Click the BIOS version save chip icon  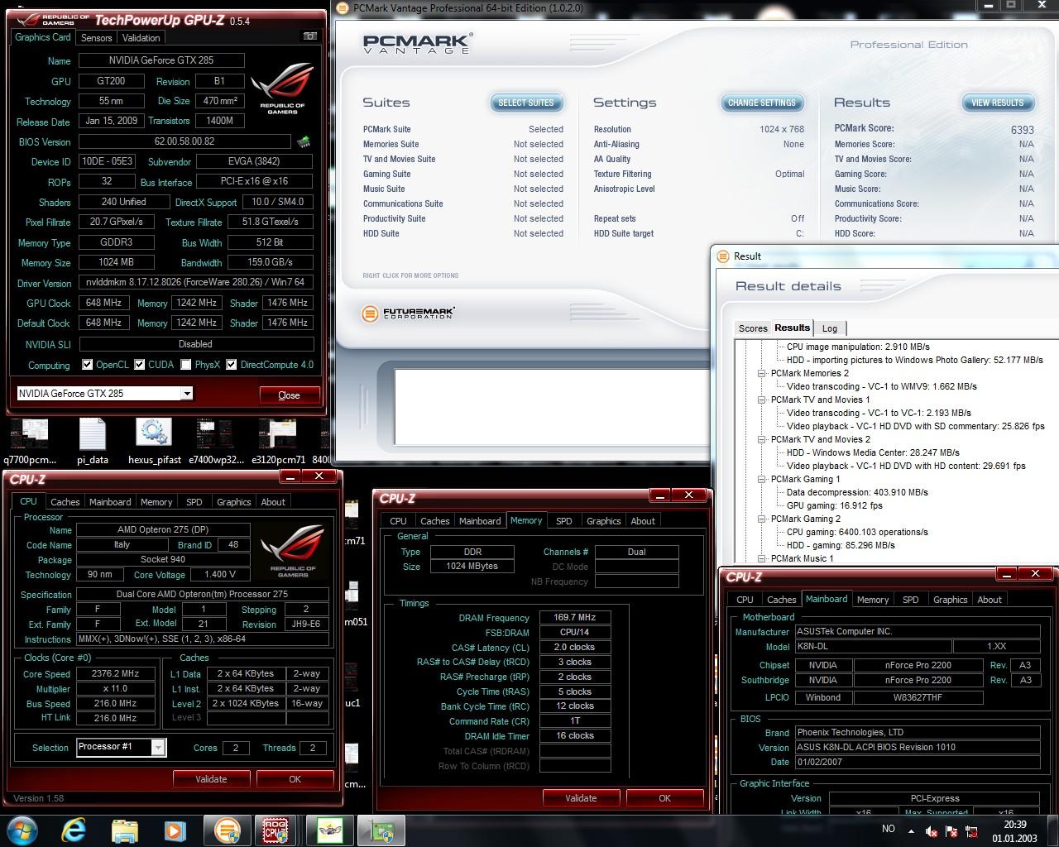tap(304, 141)
